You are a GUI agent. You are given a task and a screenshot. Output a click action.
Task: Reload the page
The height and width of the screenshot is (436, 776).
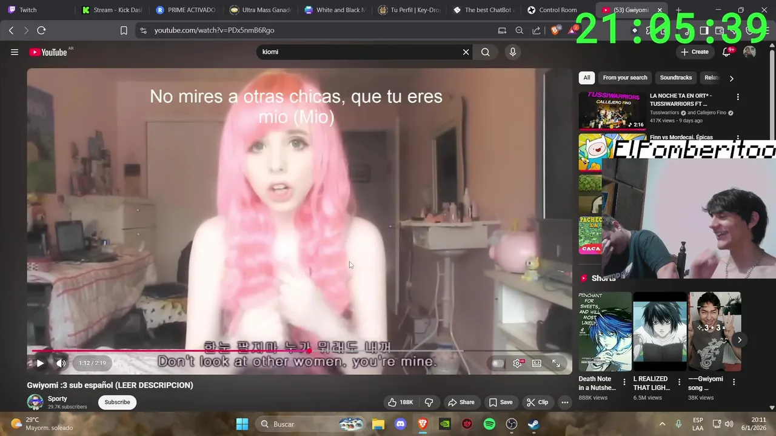tap(41, 30)
